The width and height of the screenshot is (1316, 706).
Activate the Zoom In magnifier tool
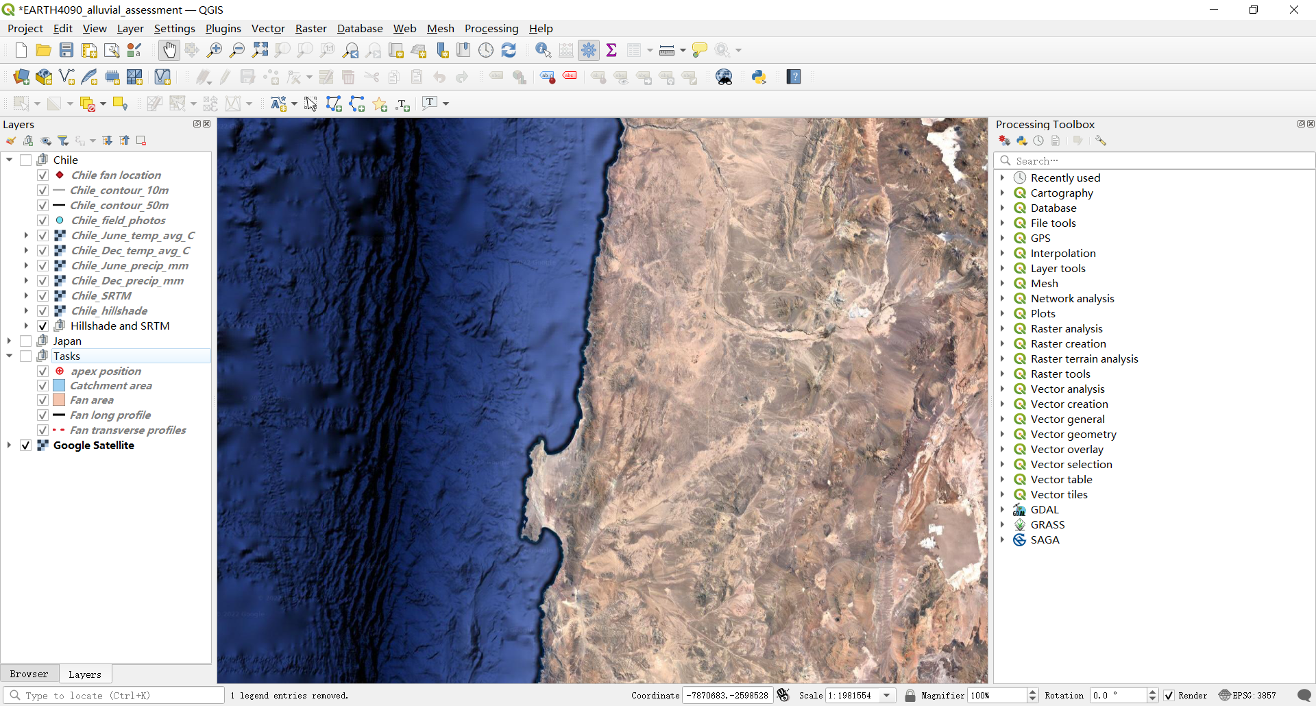coord(215,50)
